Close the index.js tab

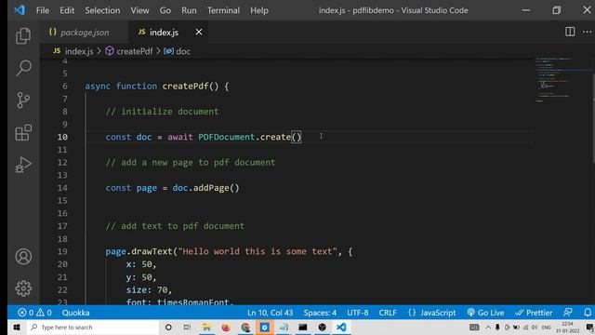click(x=198, y=32)
